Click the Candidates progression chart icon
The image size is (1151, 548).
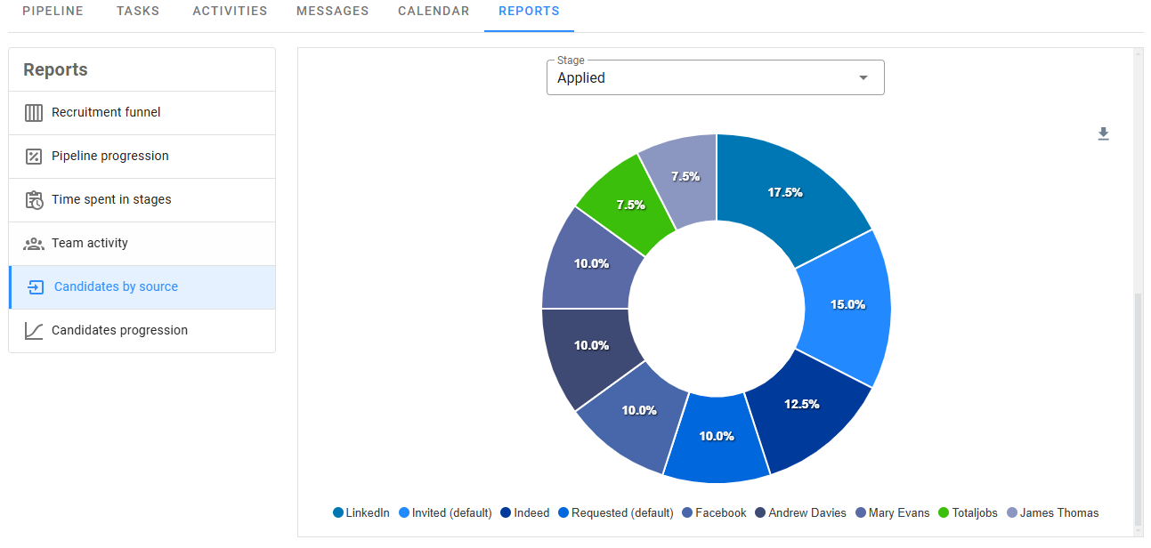pos(34,330)
